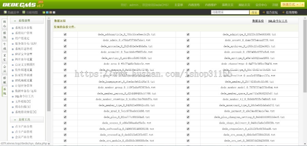
Task: Open 系统主页 in top navigation
Action: [x=228, y=5]
